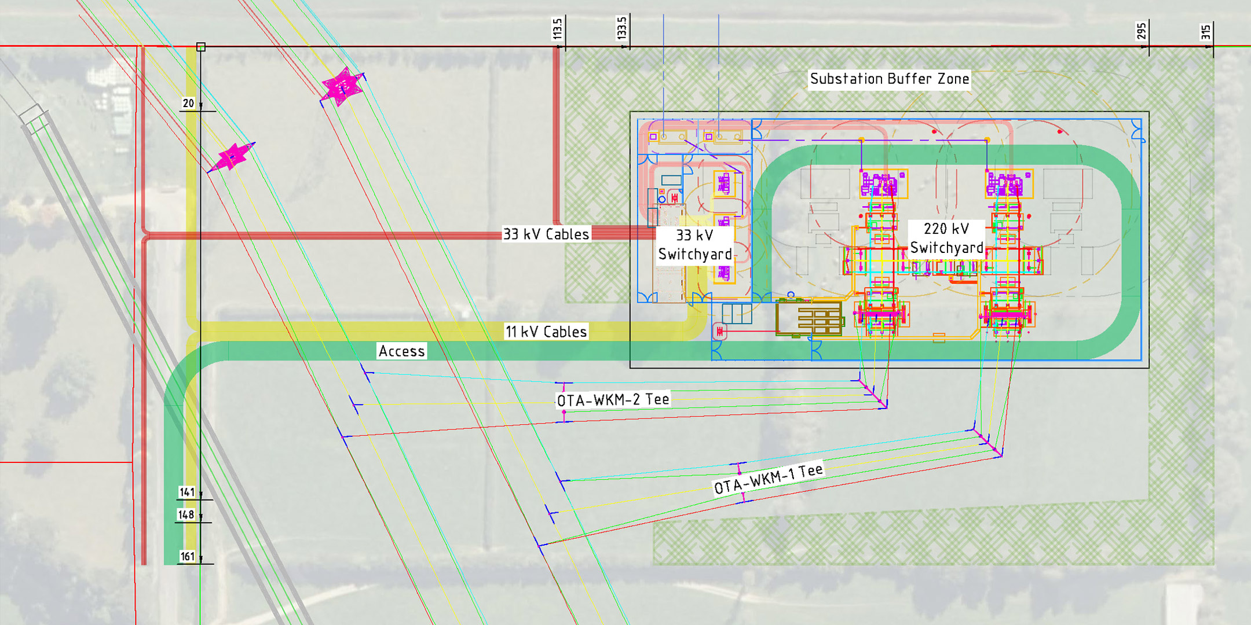Click the 220 kV Switchyard label
Image resolution: width=1251 pixels, height=625 pixels.
(x=946, y=238)
